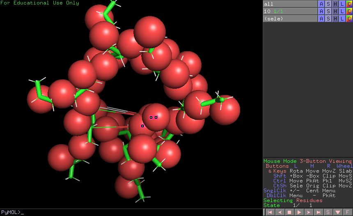Viewport: 353px width, 216px height.
Task: Open the Show menu for object 10
Action: tap(328, 11)
